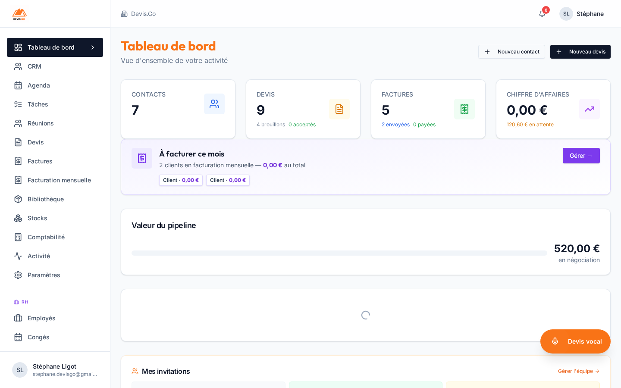Click the "4 brouillons" text

pos(271,125)
